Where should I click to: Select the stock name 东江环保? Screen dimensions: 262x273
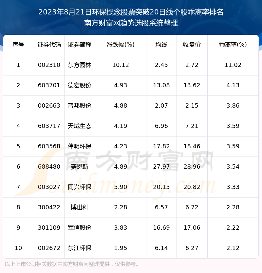[80, 248]
